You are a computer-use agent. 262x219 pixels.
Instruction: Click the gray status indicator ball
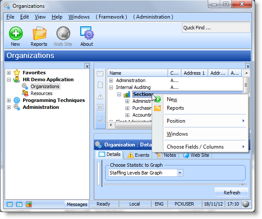pyautogui.click(x=246, y=204)
